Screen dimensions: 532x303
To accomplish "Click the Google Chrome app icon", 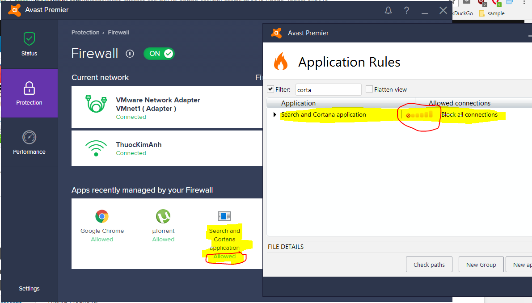I will pyautogui.click(x=102, y=216).
